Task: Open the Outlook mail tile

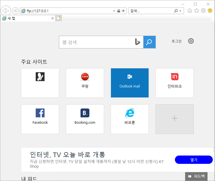Action: (130, 83)
